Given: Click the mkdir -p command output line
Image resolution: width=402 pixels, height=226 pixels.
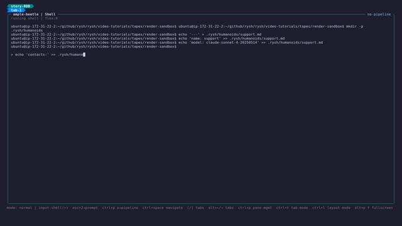Looking at the screenshot, I should (x=187, y=28).
